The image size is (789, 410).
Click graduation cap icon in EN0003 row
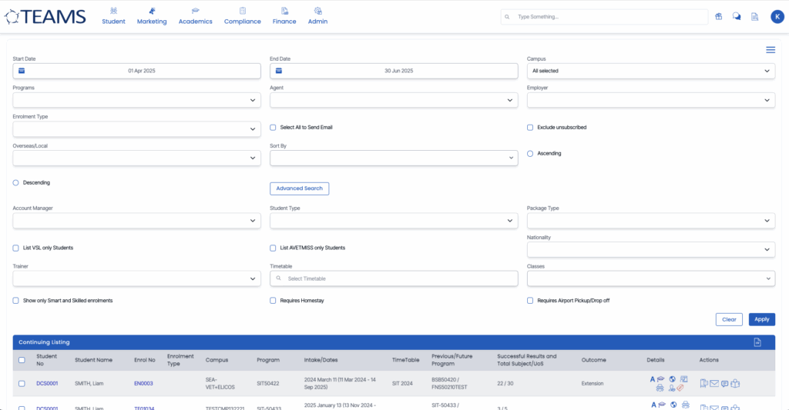click(x=660, y=379)
